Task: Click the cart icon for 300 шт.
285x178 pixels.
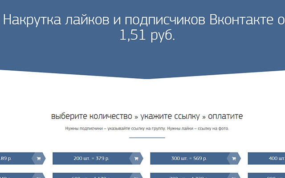Action: (234, 158)
